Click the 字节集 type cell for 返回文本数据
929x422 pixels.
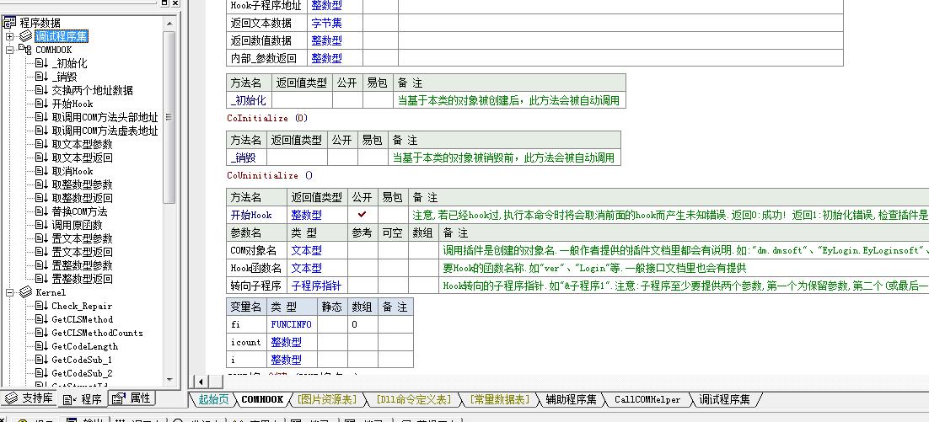tap(335, 23)
